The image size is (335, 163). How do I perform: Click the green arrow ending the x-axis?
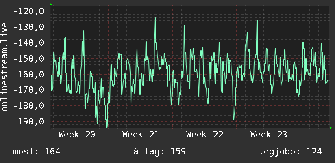click(x=331, y=128)
